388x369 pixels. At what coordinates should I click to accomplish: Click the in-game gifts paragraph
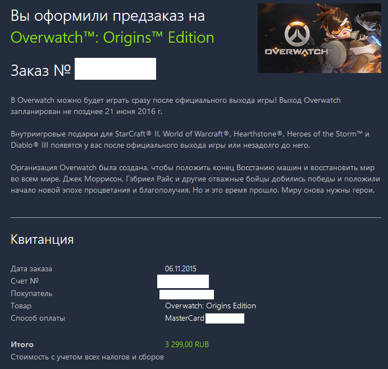[x=190, y=140]
